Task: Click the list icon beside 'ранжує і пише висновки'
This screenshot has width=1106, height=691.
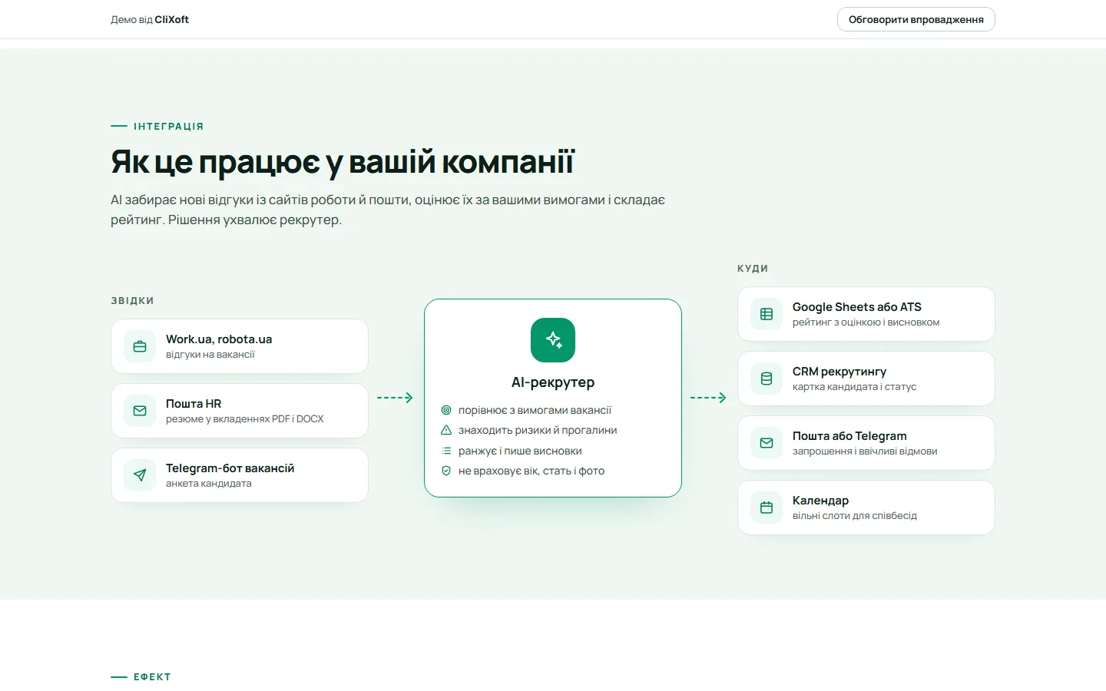Action: [x=446, y=451]
